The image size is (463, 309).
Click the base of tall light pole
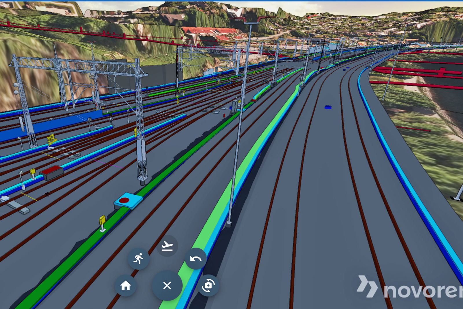tap(229, 223)
